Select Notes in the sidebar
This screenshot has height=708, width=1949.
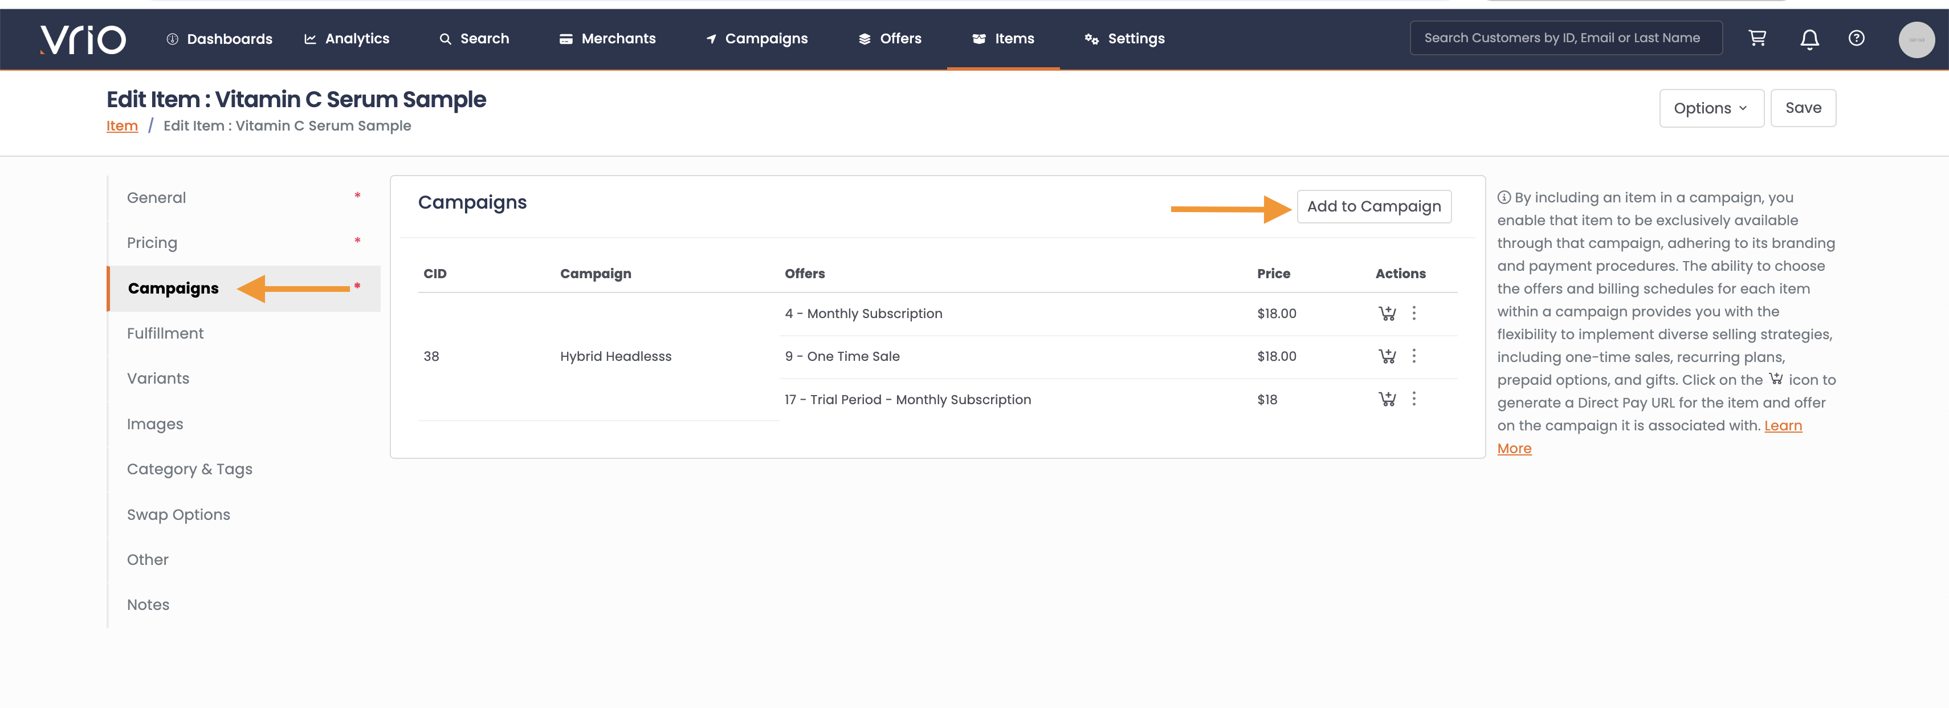click(244, 605)
